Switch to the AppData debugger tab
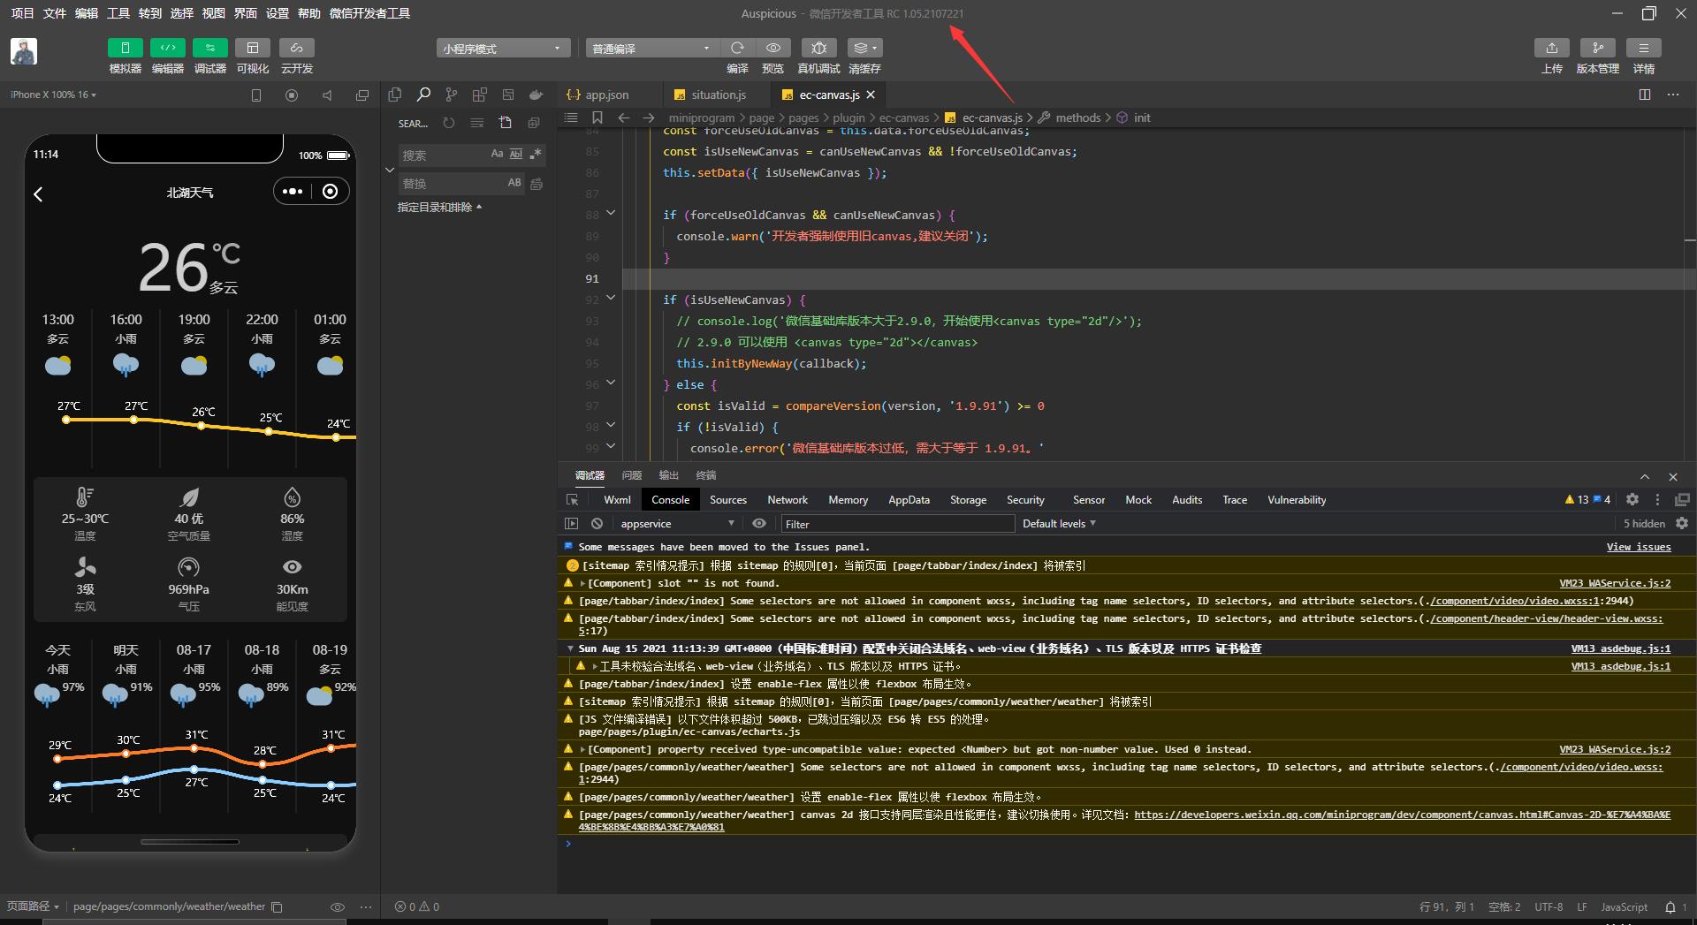 click(909, 499)
